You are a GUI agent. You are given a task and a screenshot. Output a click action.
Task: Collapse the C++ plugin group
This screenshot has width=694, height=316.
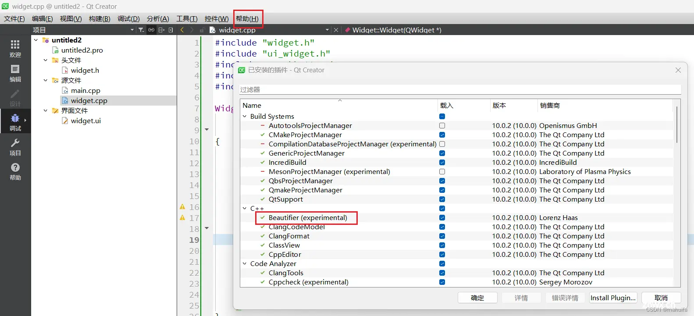[245, 208]
